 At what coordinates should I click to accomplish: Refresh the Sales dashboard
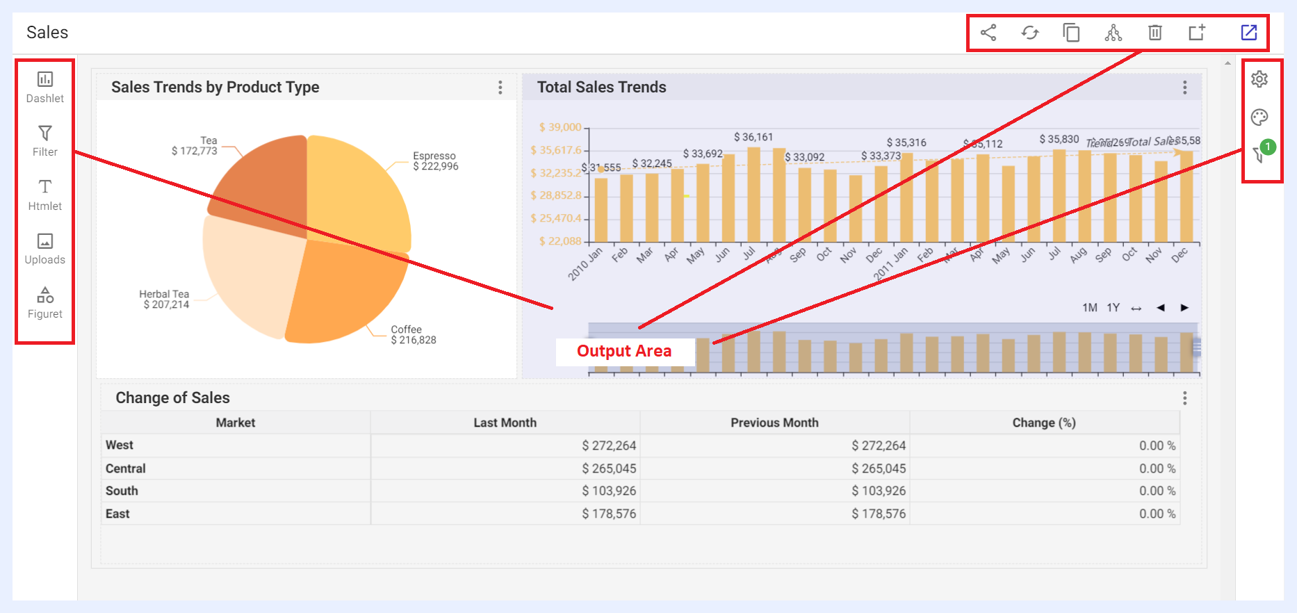click(1029, 33)
